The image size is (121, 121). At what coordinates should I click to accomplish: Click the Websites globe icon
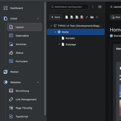[6, 82]
